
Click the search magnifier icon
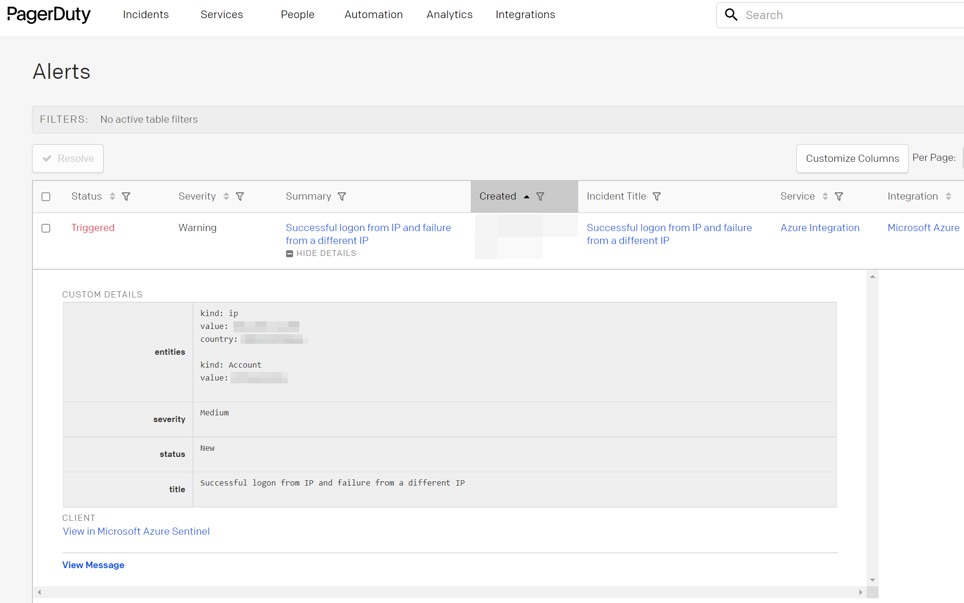pyautogui.click(x=731, y=15)
